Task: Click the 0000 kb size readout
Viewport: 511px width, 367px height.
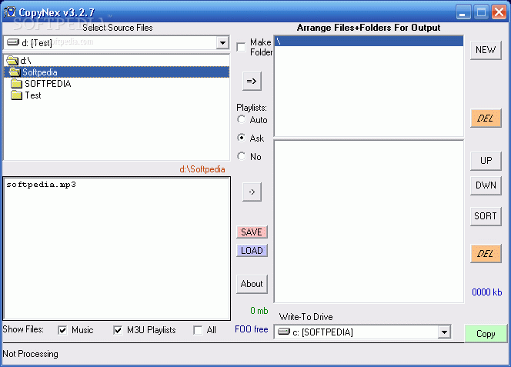Action: point(487,292)
